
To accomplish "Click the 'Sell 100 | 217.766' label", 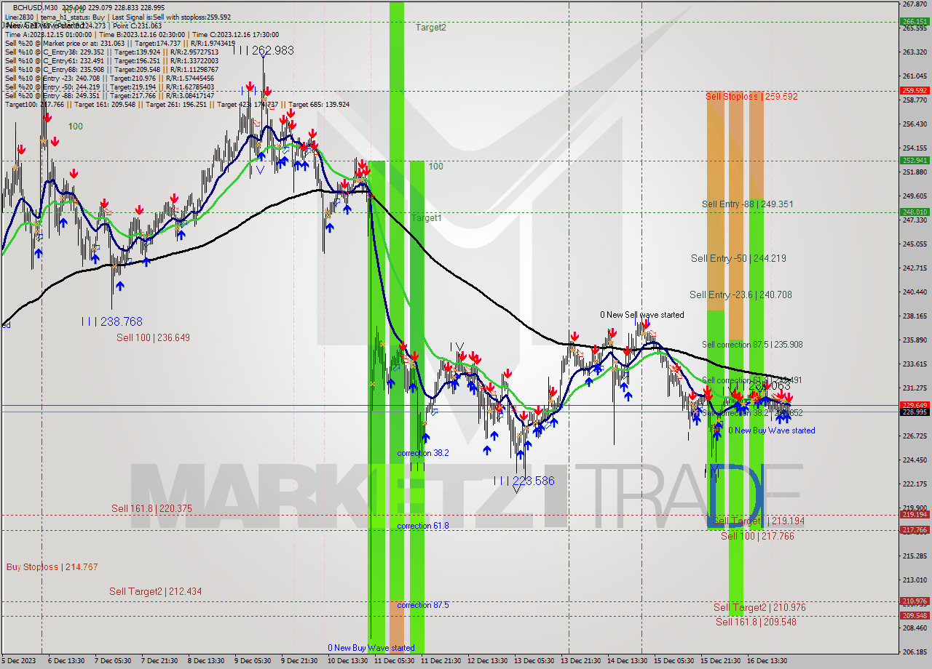I will pyautogui.click(x=757, y=536).
